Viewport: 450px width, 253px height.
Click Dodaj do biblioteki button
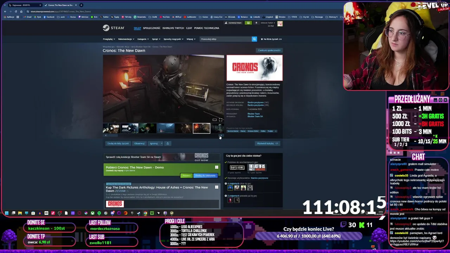pos(206,175)
